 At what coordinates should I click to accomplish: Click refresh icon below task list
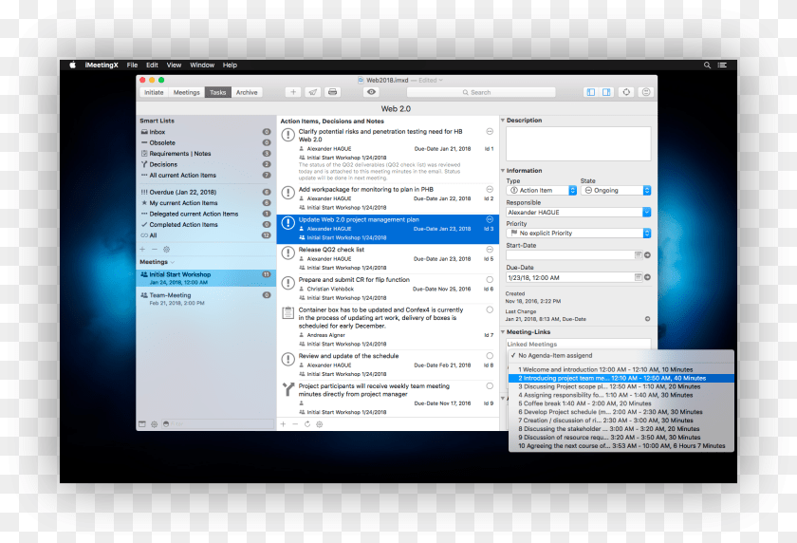point(307,424)
